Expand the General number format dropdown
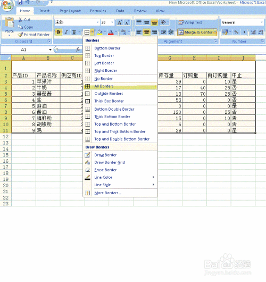Image resolution: width=266 pixels, height=282 pixels. pos(262,22)
